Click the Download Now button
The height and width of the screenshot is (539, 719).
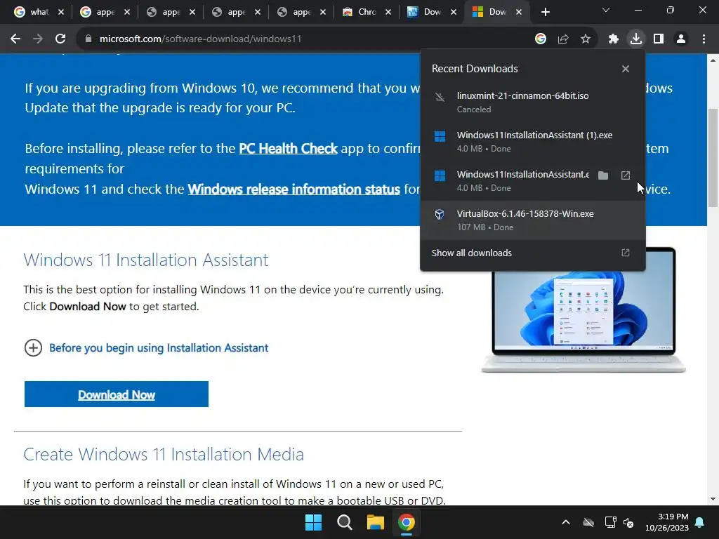point(117,394)
